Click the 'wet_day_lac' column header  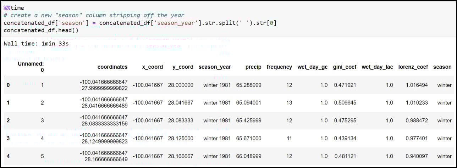click(377, 67)
